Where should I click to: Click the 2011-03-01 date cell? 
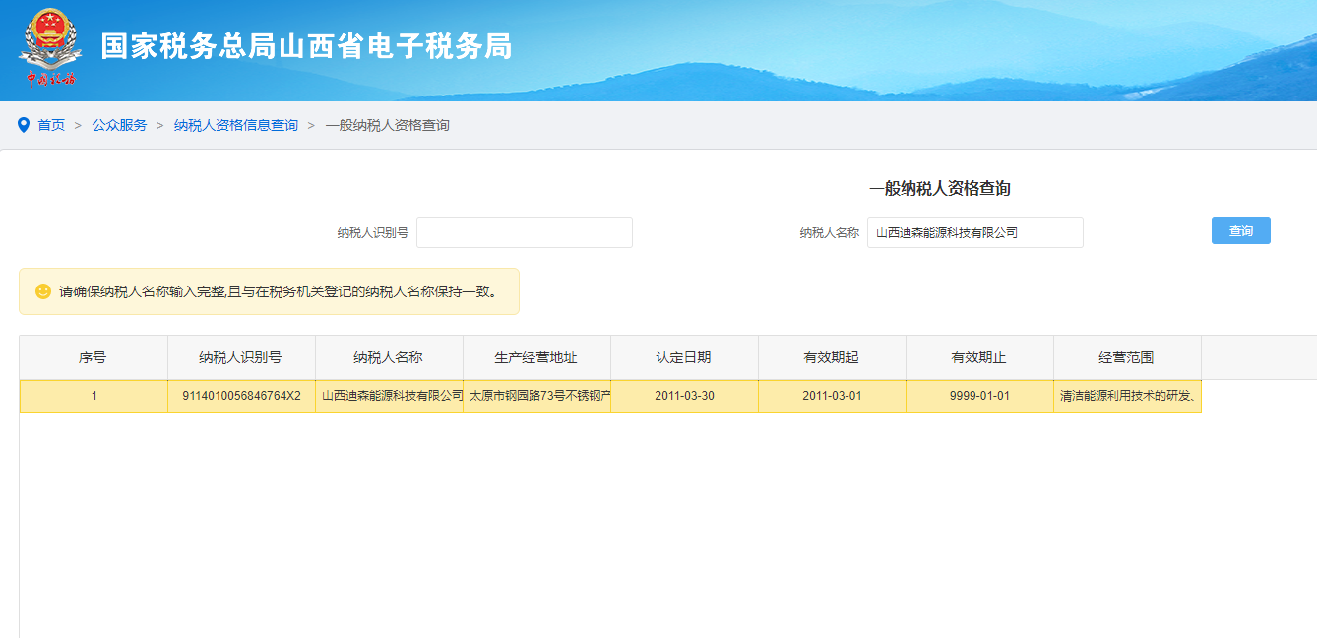pyautogui.click(x=832, y=396)
